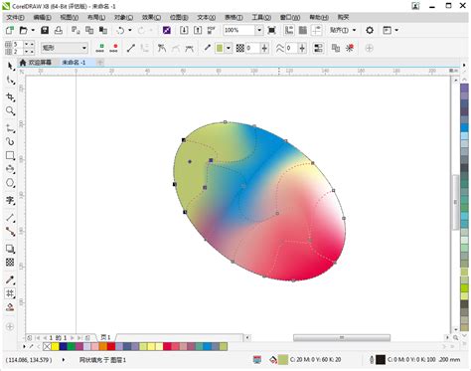Select the Zoom magnifier tool
471x371 pixels.
[x=10, y=110]
